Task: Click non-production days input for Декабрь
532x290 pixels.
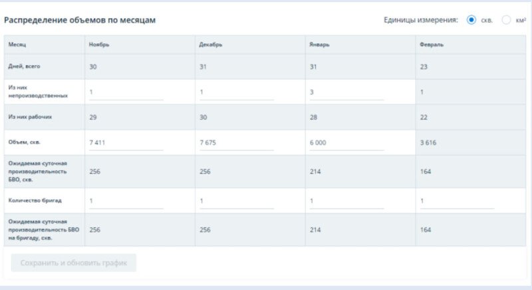Action: click(x=236, y=92)
